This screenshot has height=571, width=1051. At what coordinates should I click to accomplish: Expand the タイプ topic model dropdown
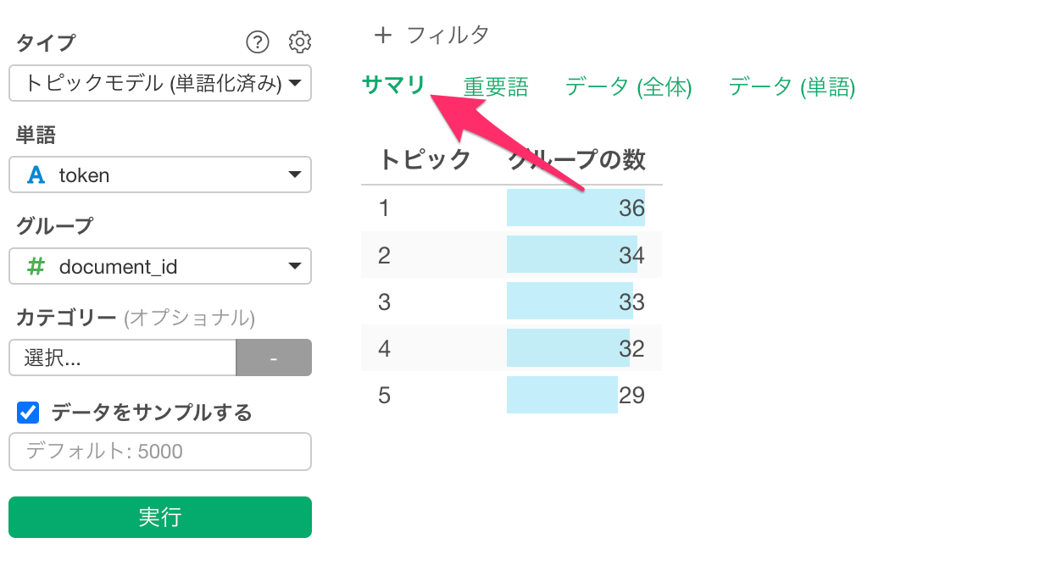click(x=160, y=83)
